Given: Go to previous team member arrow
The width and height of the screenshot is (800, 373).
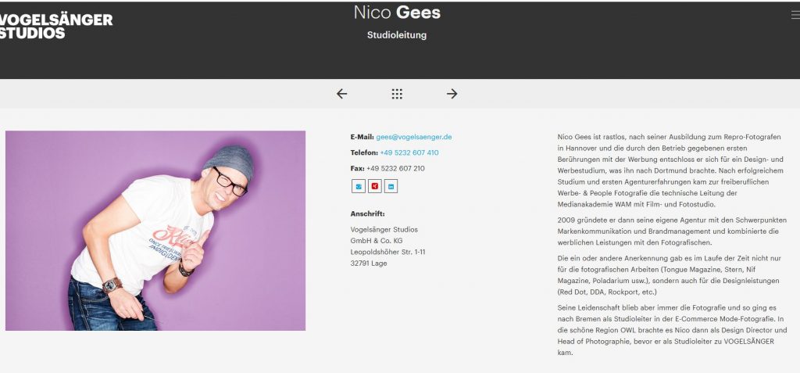Looking at the screenshot, I should click(341, 94).
